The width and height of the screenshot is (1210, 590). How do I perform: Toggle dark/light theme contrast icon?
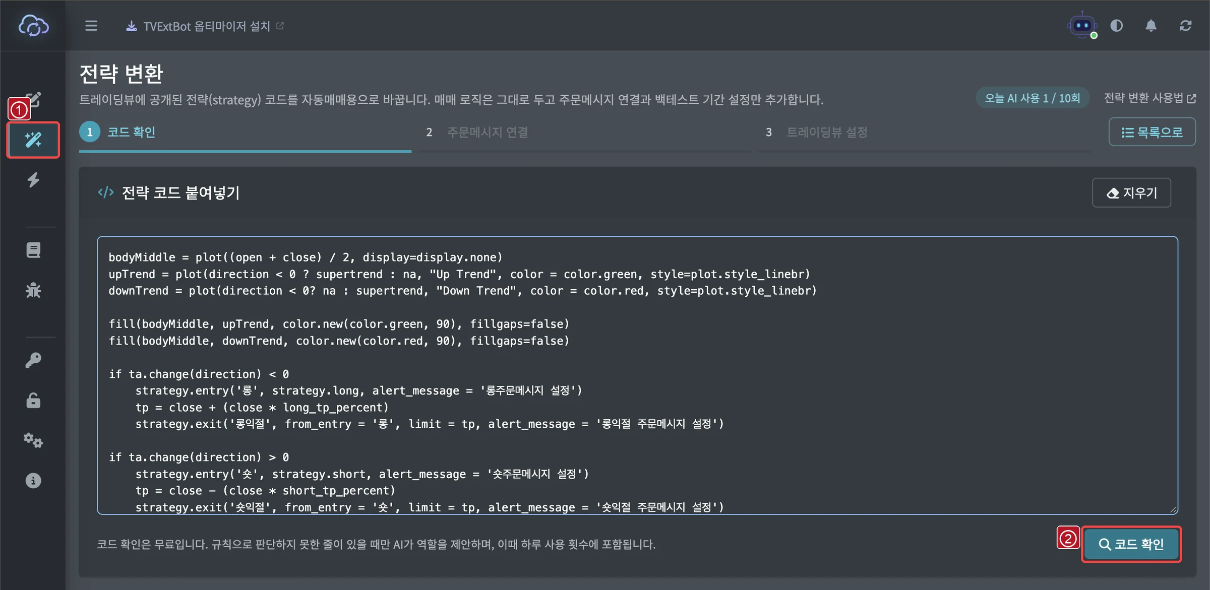pos(1117,26)
